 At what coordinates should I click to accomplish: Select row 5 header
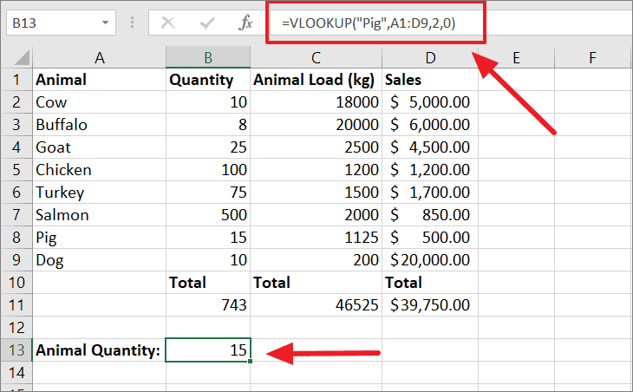click(16, 170)
